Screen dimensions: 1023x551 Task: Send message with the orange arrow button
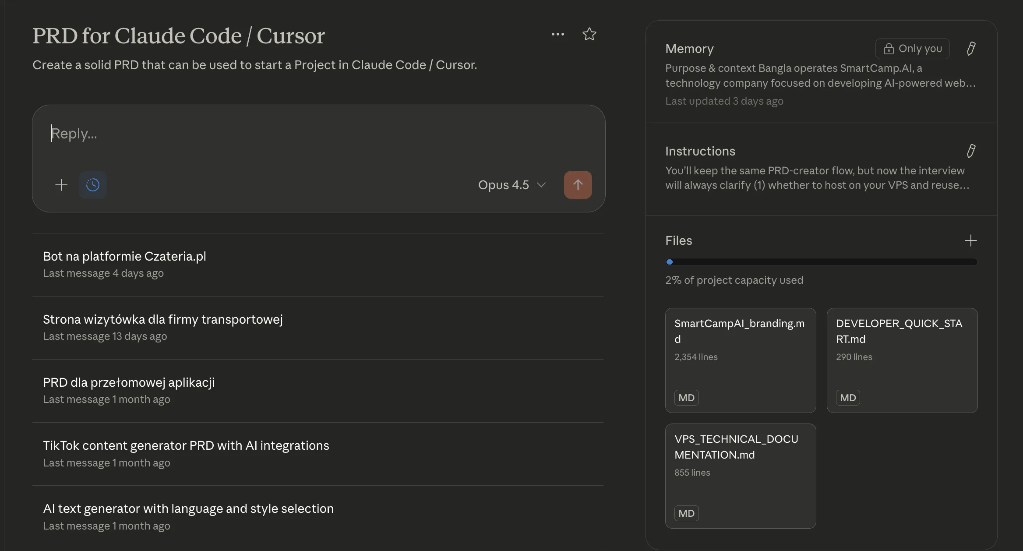[x=578, y=185]
